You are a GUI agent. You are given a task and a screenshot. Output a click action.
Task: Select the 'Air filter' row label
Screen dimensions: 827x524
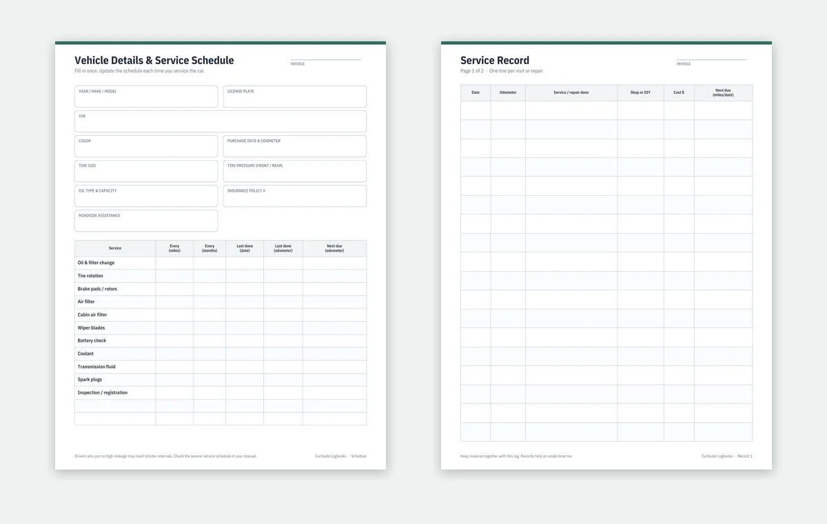point(86,302)
